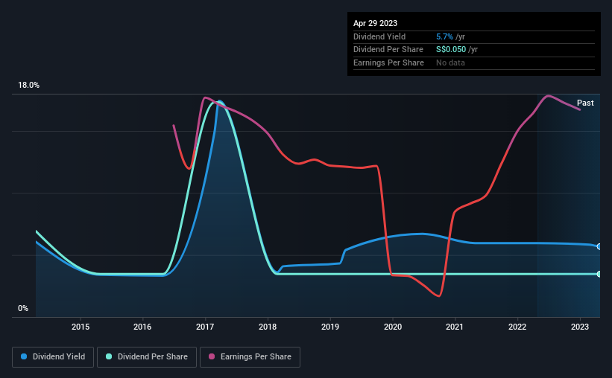
Task: Click the S$0.050 Dividend Per Share value
Action: (451, 50)
